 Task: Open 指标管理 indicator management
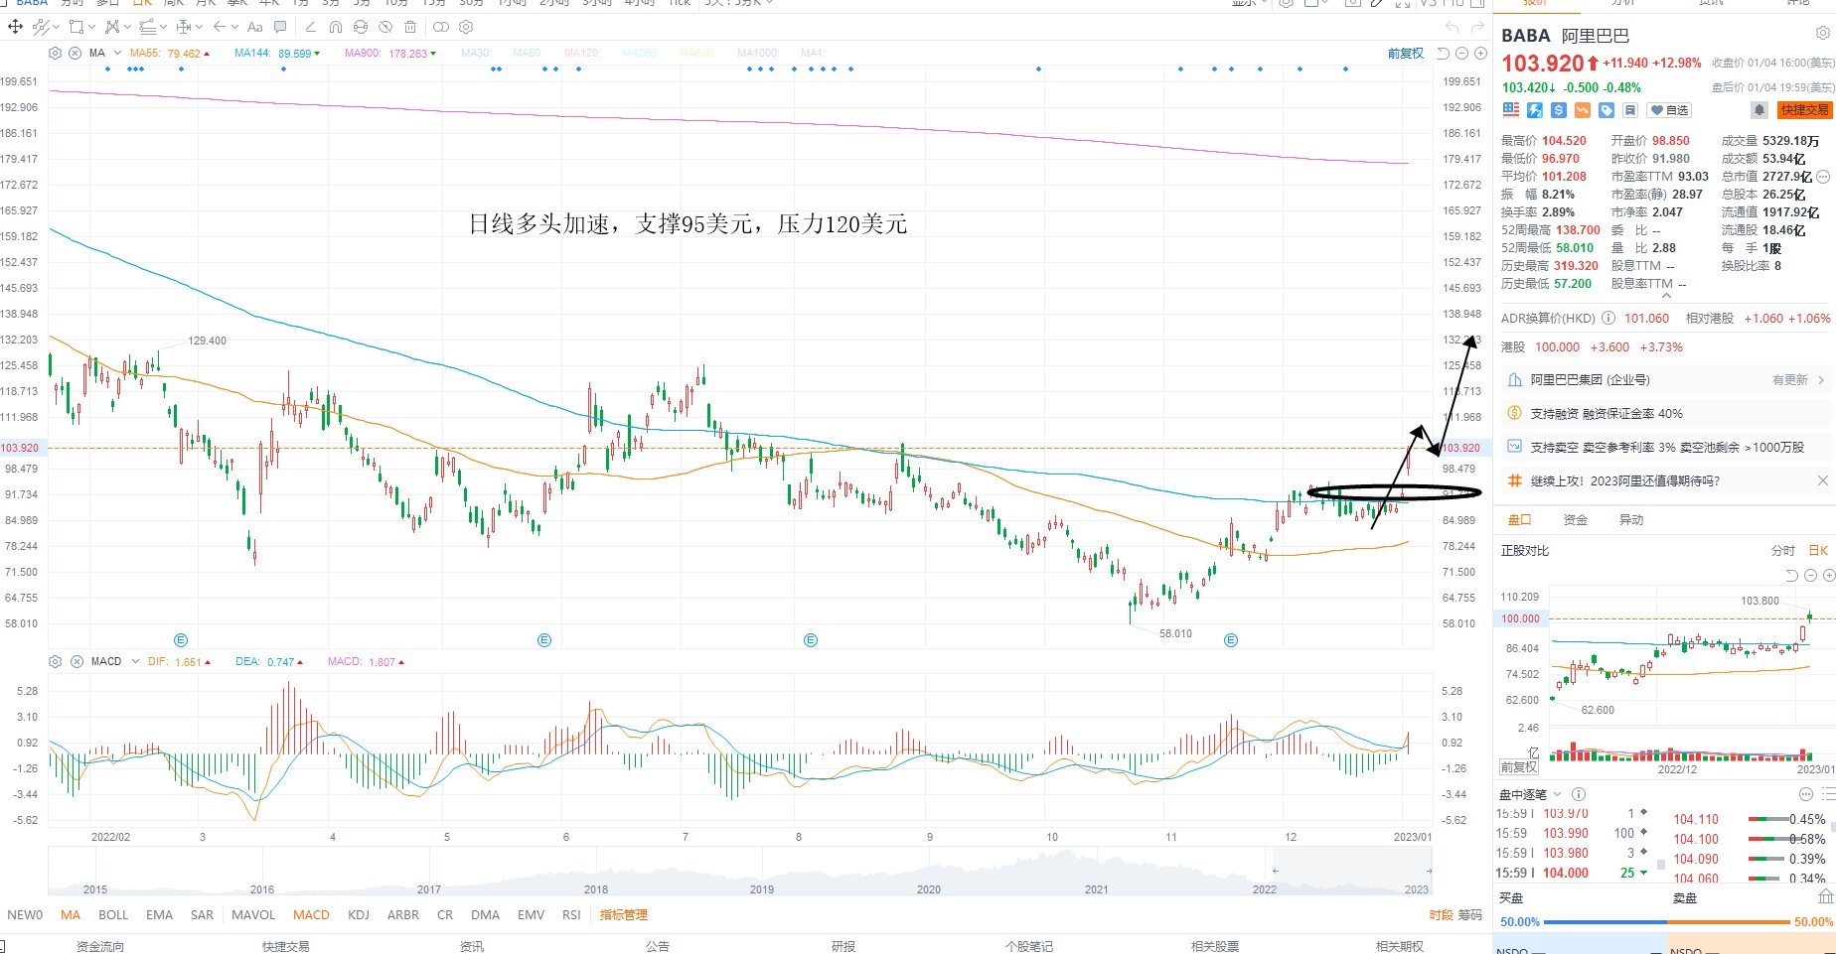623,915
